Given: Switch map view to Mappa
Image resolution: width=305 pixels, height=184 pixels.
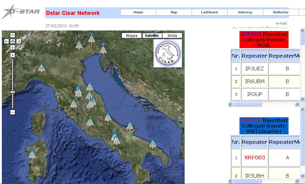Looking at the screenshot, I should pyautogui.click(x=132, y=36).
